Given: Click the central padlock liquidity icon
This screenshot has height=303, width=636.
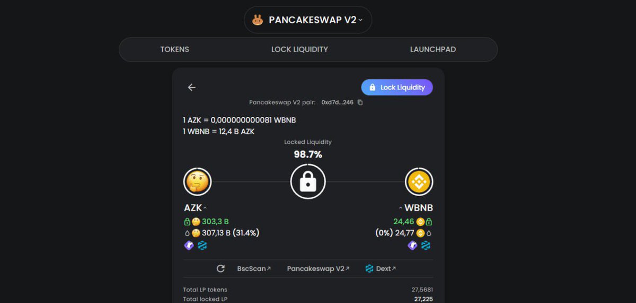Looking at the screenshot, I should pyautogui.click(x=308, y=182).
